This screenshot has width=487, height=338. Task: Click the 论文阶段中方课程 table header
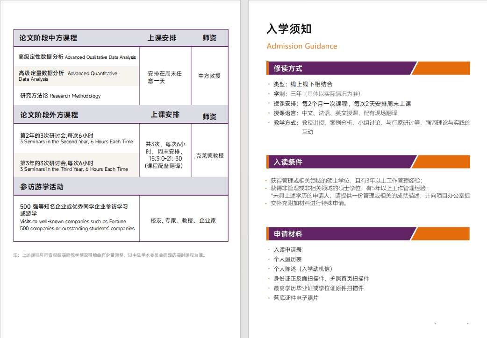pyautogui.click(x=48, y=38)
